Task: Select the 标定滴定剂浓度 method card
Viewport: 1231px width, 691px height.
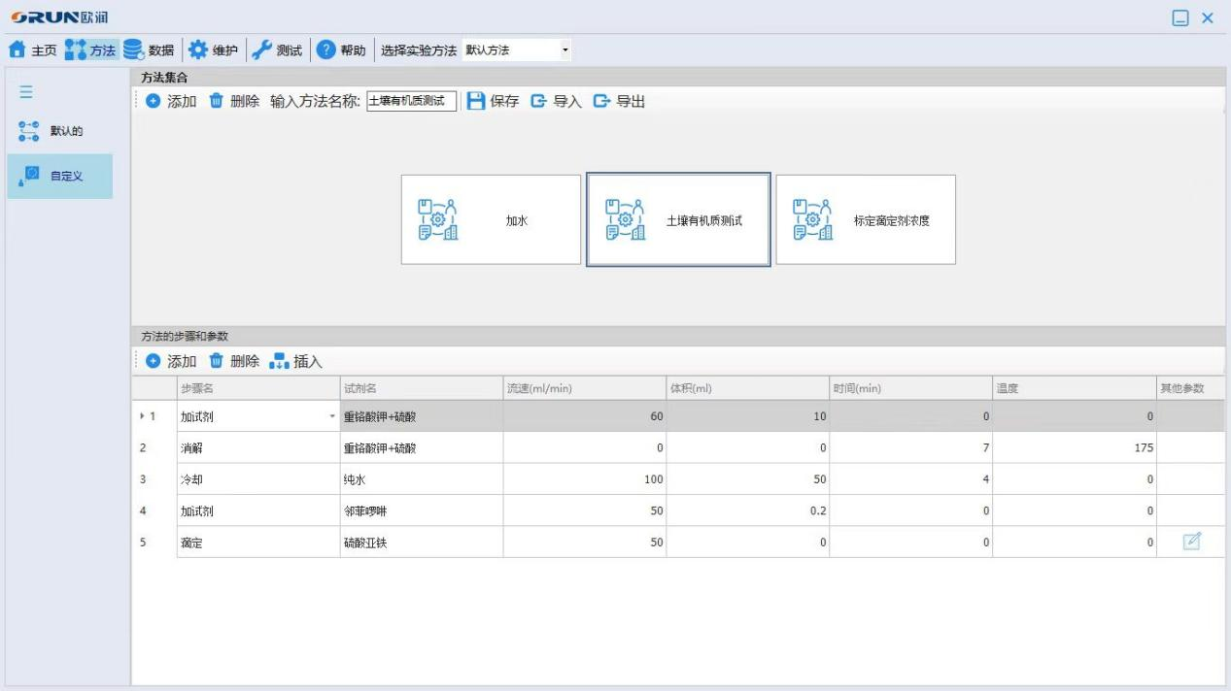Action: 866,219
